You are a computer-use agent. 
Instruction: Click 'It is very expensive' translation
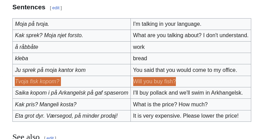(186, 116)
